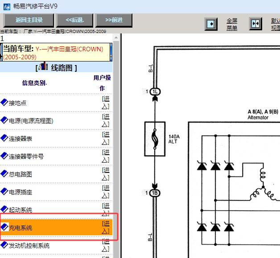Click the 畅易汽修平台V9 app icon

tap(7, 7)
